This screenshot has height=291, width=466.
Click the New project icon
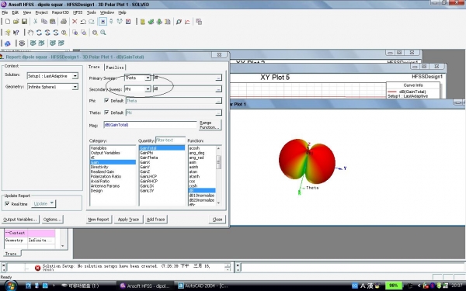click(x=8, y=22)
